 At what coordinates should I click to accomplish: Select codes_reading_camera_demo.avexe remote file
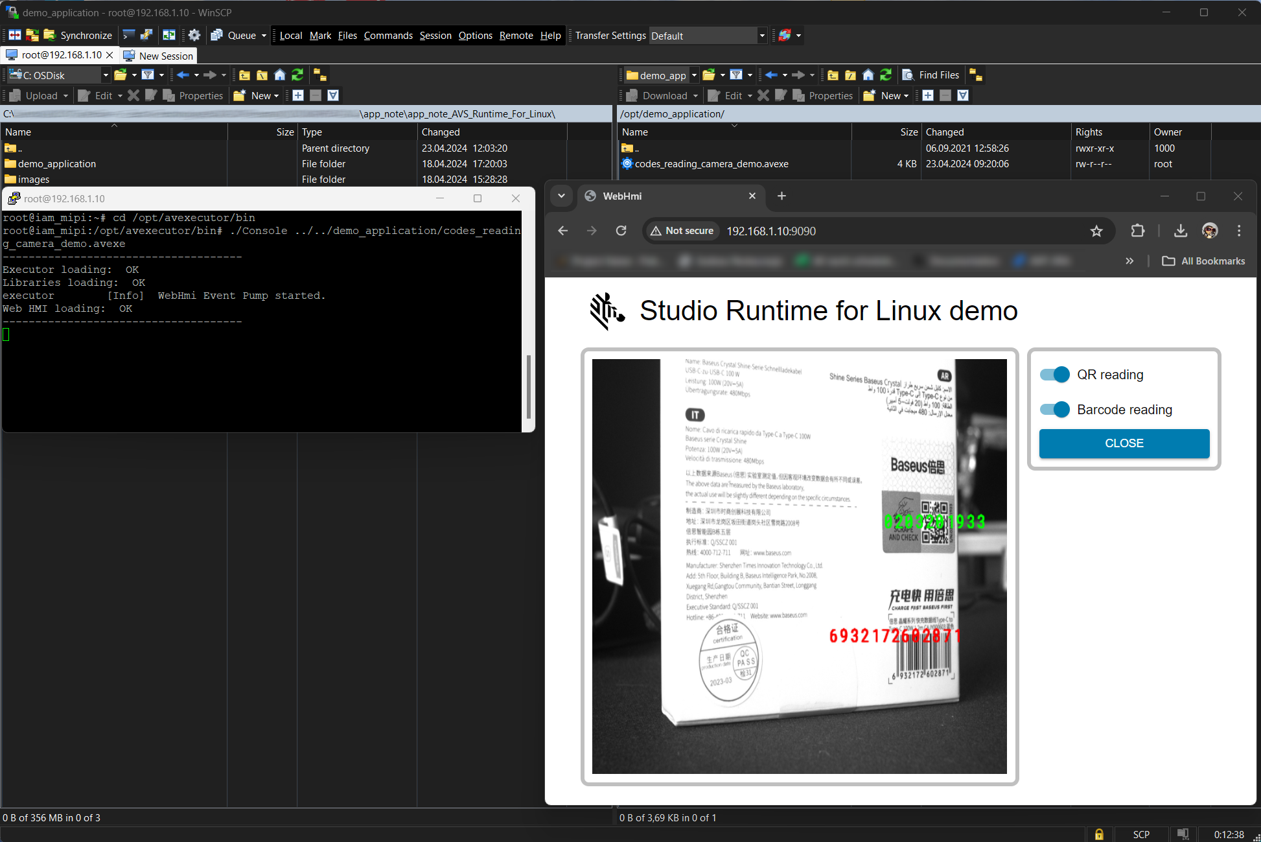click(711, 164)
